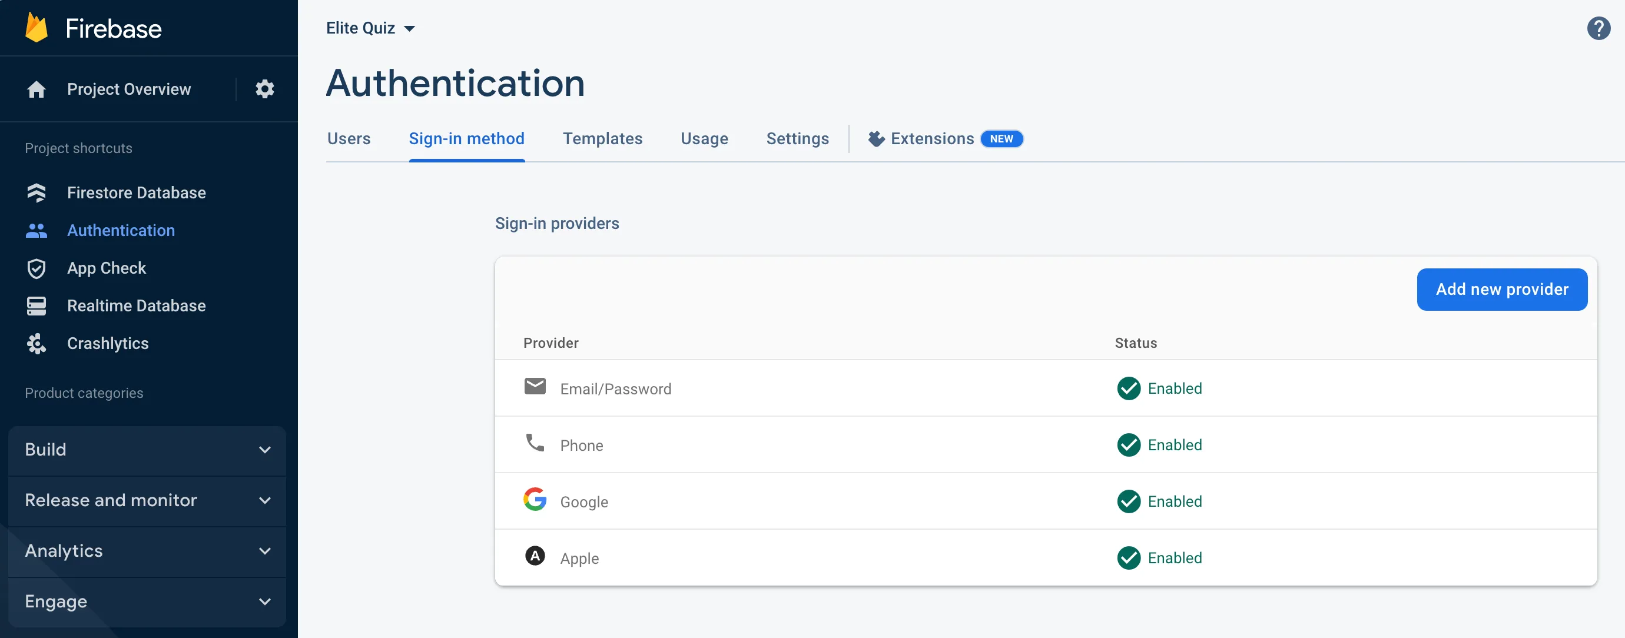1625x638 pixels.
Task: Open Project Overview
Action: [x=128, y=89]
